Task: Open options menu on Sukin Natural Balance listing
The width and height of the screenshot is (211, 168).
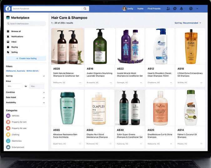Action: 80,82
